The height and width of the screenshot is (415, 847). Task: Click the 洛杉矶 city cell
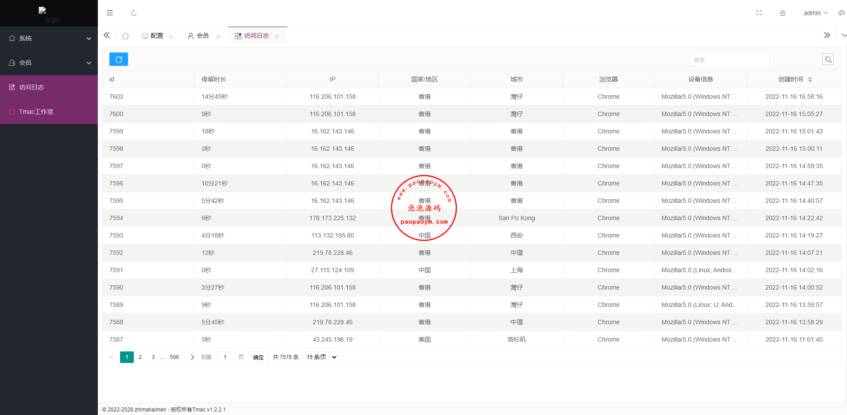517,339
